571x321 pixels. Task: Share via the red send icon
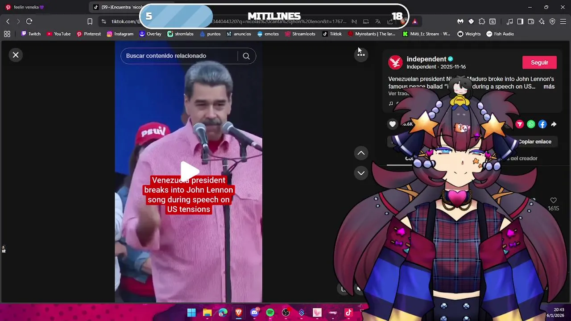point(520,124)
